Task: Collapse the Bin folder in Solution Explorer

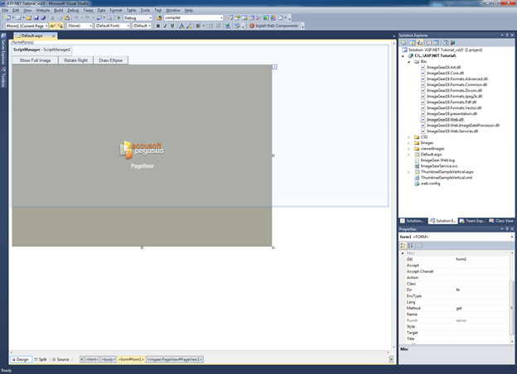Action: pyautogui.click(x=409, y=61)
